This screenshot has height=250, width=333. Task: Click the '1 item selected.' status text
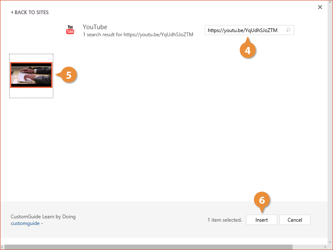point(224,220)
